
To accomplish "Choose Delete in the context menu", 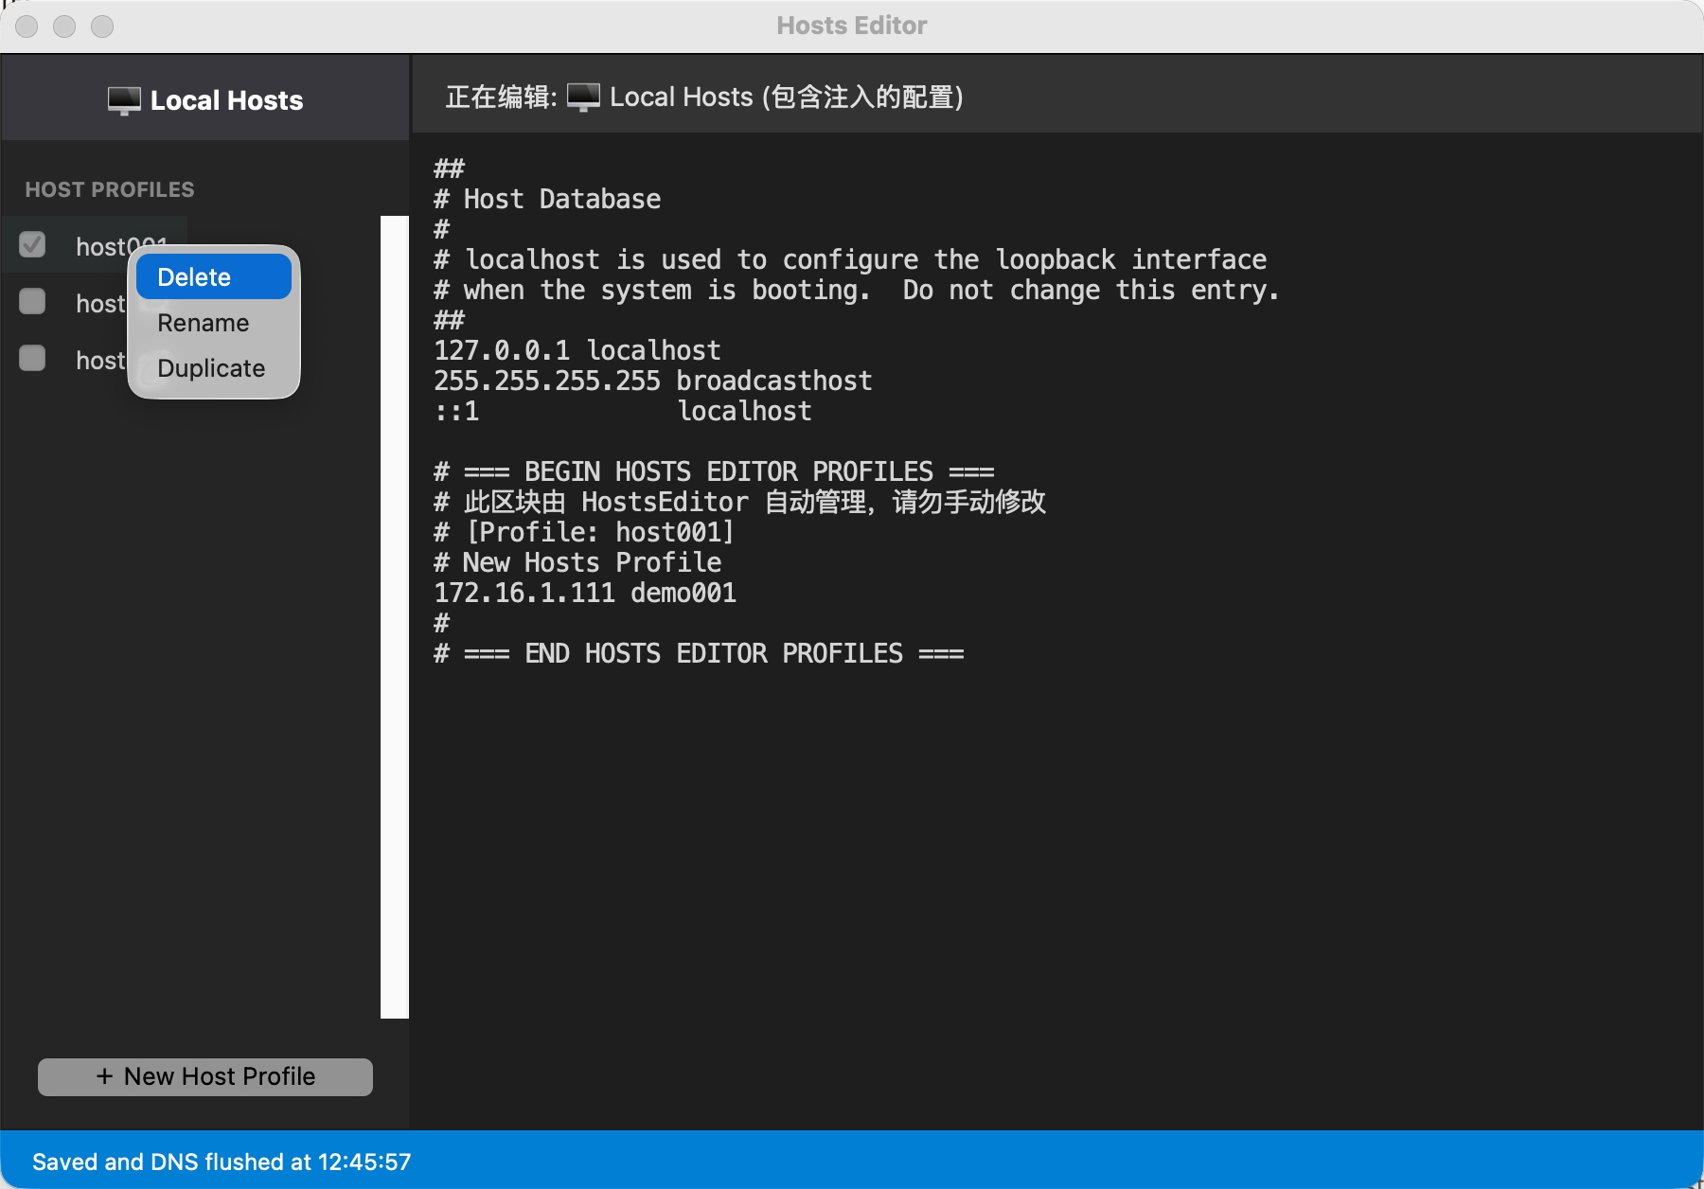I will [x=213, y=277].
